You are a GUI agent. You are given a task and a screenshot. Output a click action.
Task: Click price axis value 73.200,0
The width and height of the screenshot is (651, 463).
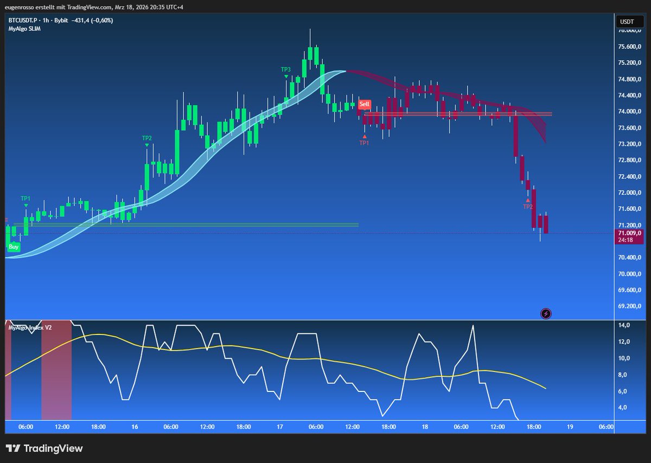click(x=629, y=144)
